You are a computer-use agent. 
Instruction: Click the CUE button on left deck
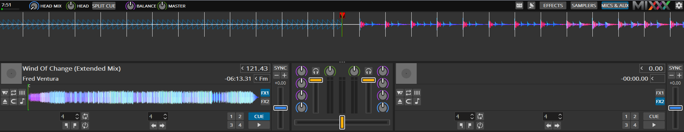259,116
